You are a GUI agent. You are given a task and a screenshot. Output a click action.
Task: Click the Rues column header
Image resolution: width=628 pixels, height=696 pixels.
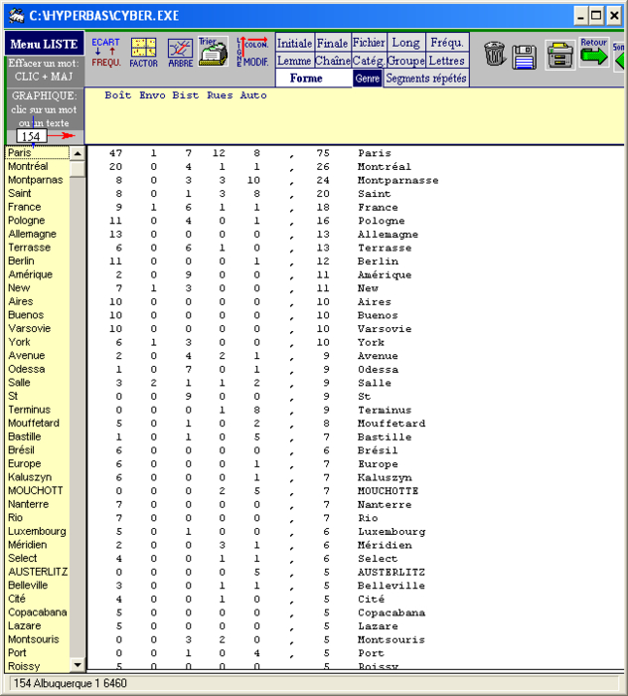[220, 95]
